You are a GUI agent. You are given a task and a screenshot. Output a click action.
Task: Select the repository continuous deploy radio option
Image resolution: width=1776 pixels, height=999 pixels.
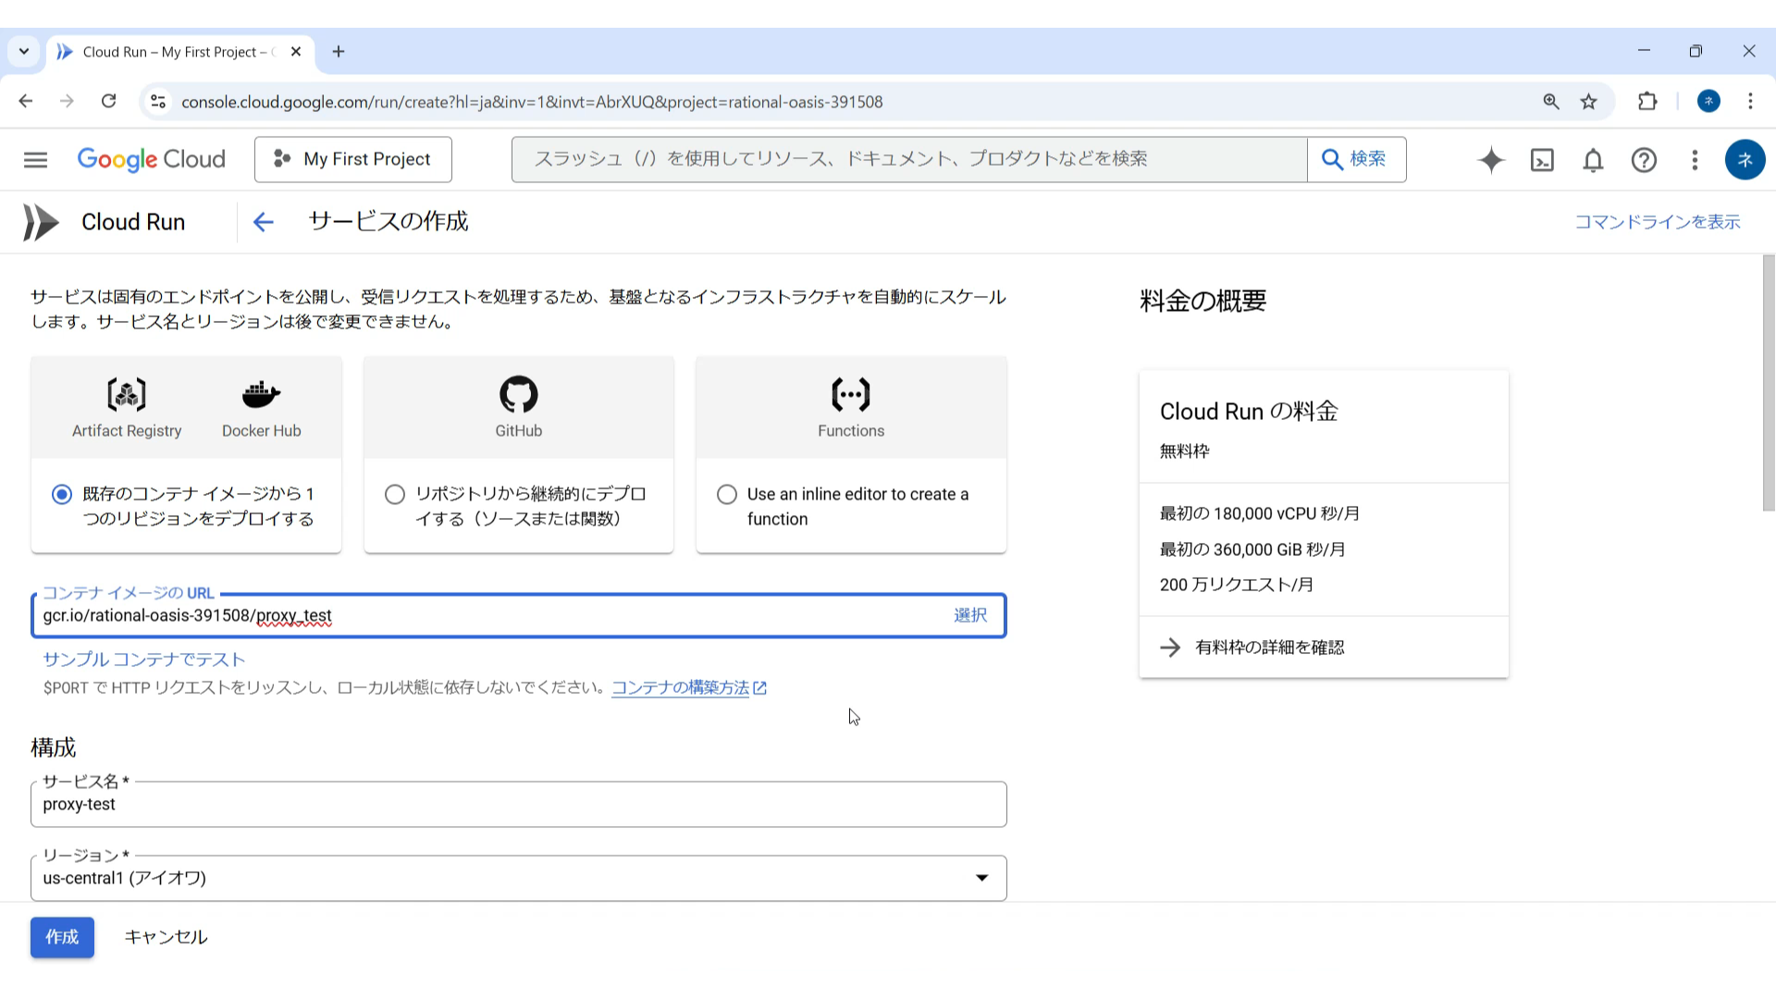395,495
